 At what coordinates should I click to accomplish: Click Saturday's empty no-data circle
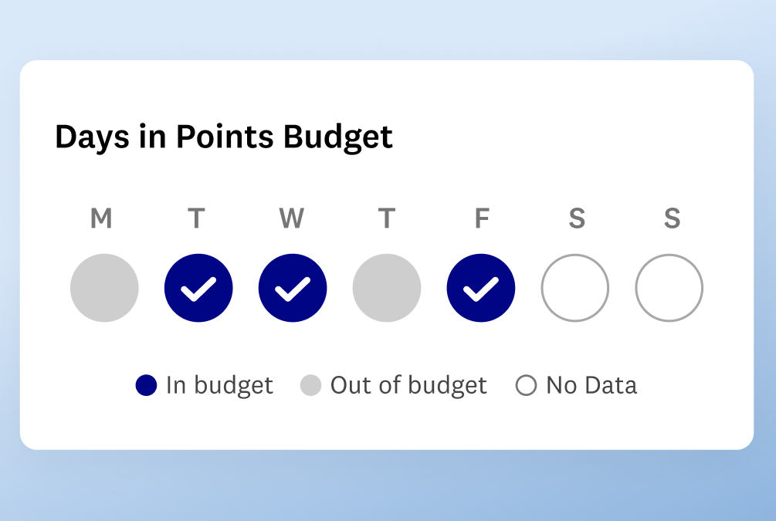(x=575, y=289)
